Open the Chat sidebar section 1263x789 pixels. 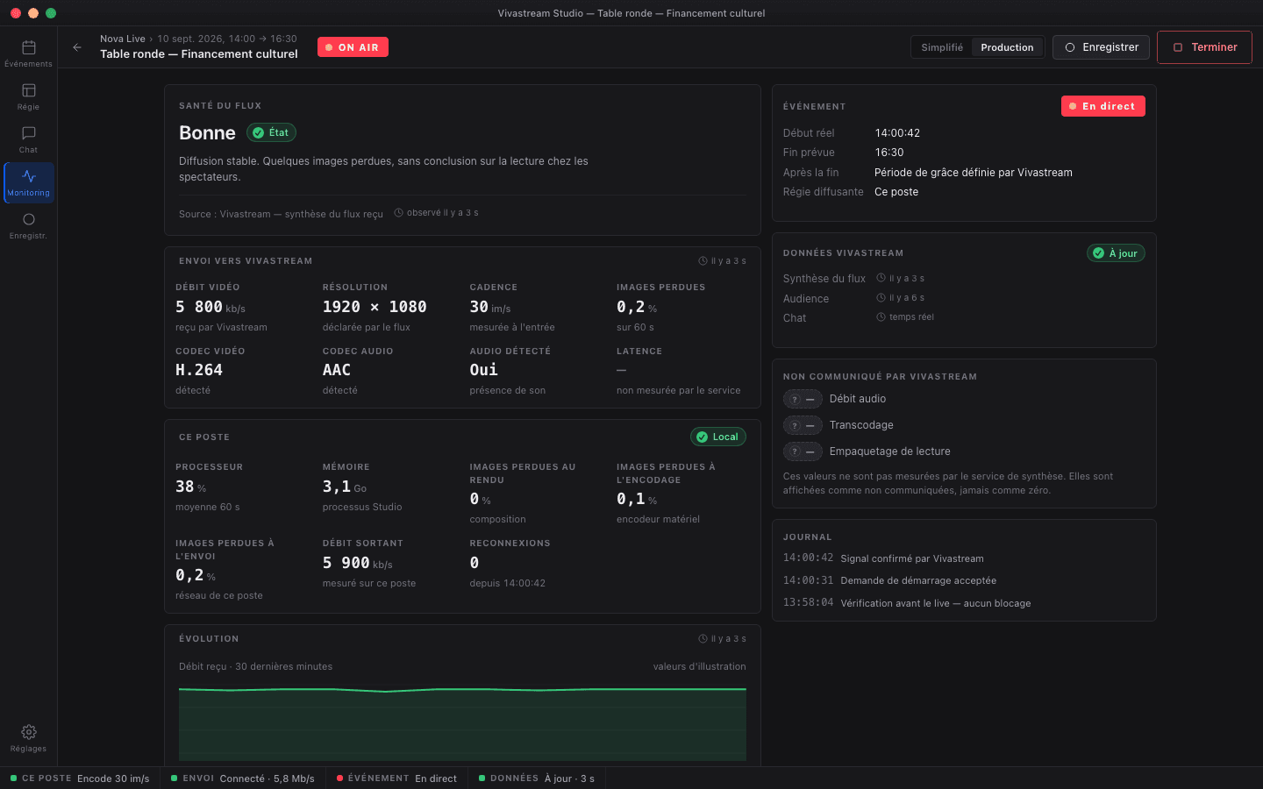tap(28, 139)
